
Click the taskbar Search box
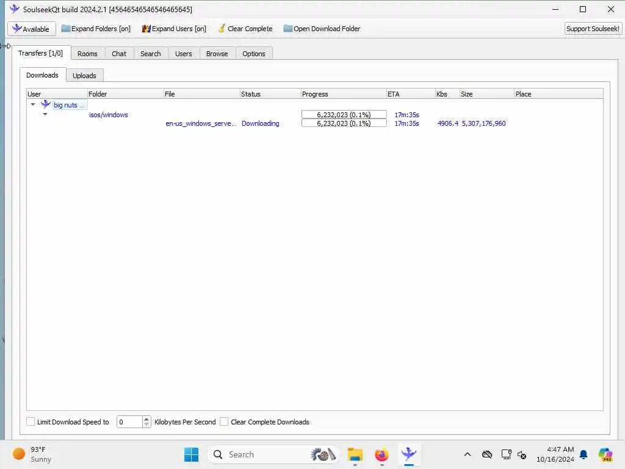click(x=273, y=454)
